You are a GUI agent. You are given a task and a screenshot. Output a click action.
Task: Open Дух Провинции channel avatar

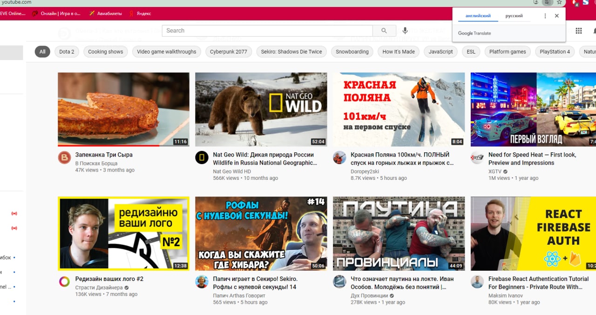point(339,281)
